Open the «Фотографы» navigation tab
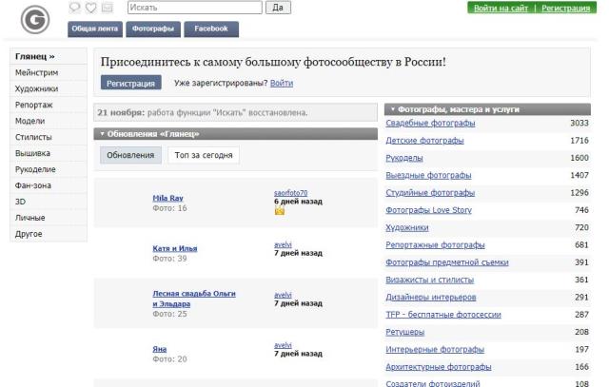 pos(153,29)
